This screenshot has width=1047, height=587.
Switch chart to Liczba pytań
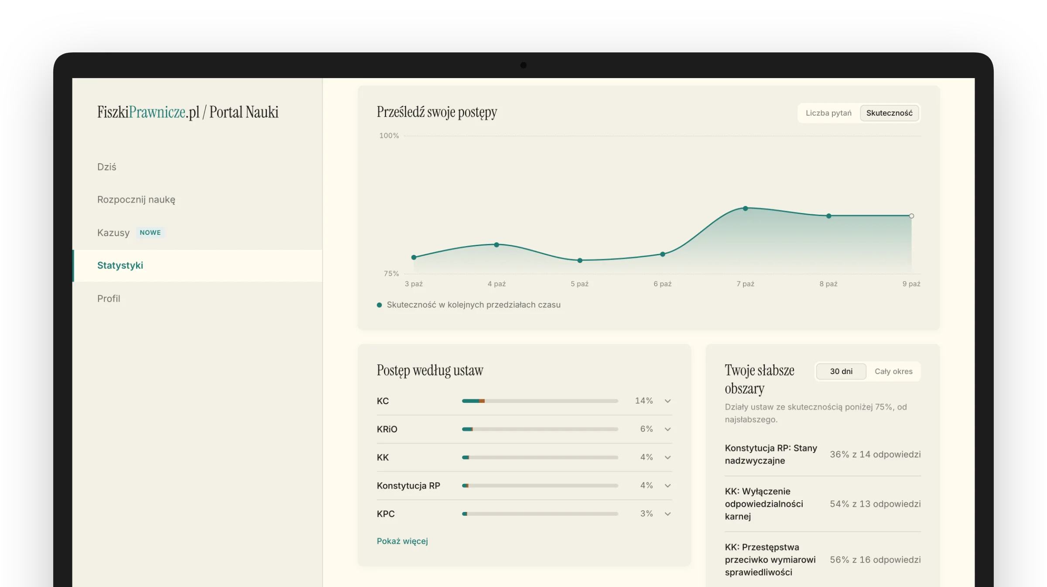coord(828,113)
